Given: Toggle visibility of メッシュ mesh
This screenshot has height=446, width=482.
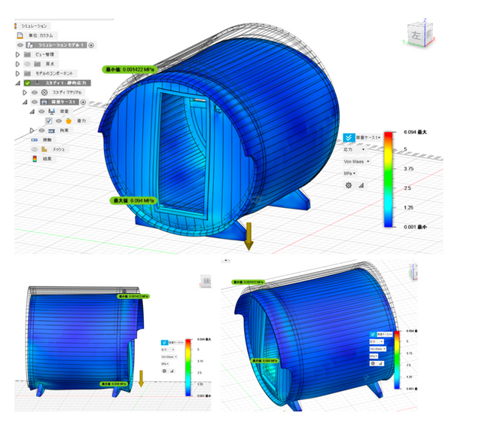Looking at the screenshot, I should tap(35, 149).
